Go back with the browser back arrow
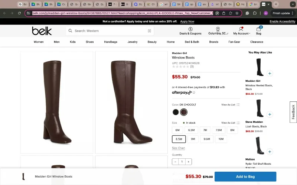This screenshot has width=297, height=185. [4, 13]
